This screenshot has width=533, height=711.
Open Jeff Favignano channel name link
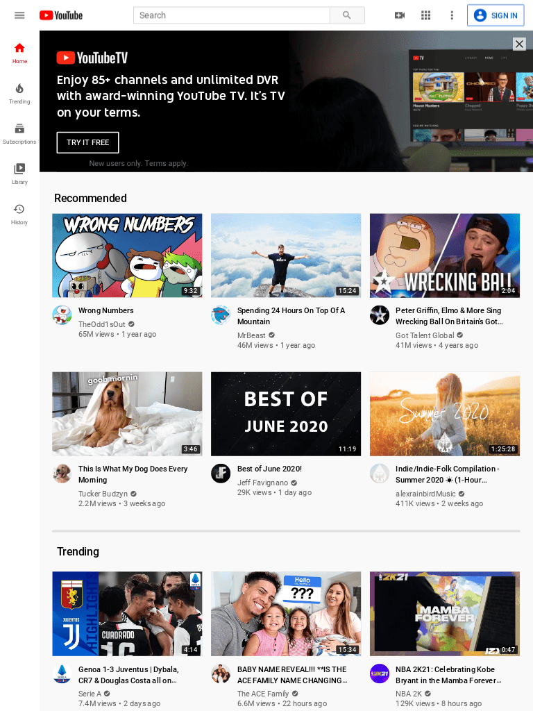262,483
